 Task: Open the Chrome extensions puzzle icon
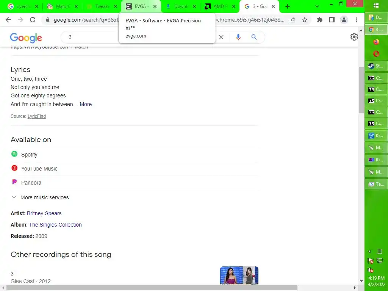(320, 20)
